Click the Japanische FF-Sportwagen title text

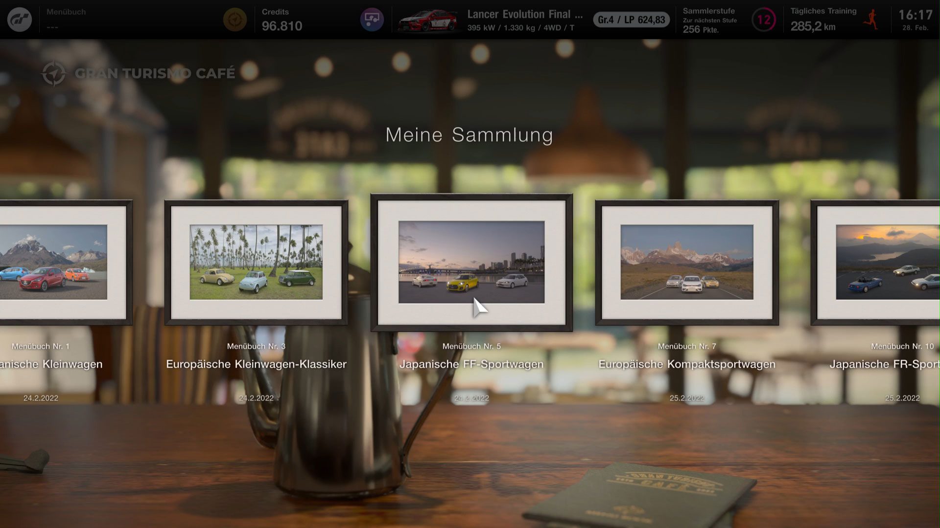point(471,364)
